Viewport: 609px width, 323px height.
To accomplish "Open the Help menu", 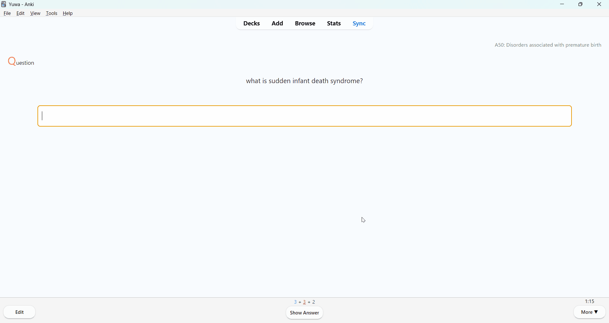I will (x=68, y=14).
